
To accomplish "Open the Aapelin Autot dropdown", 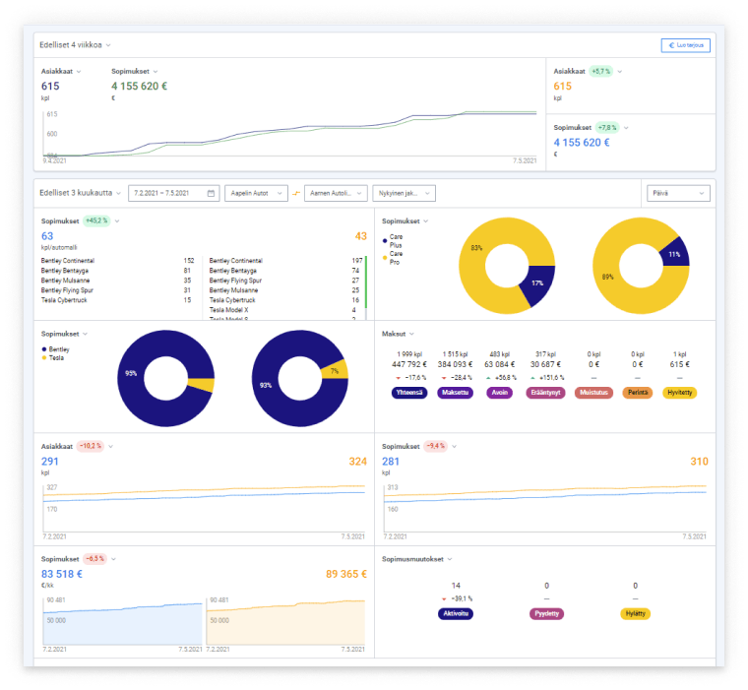I will tap(256, 193).
